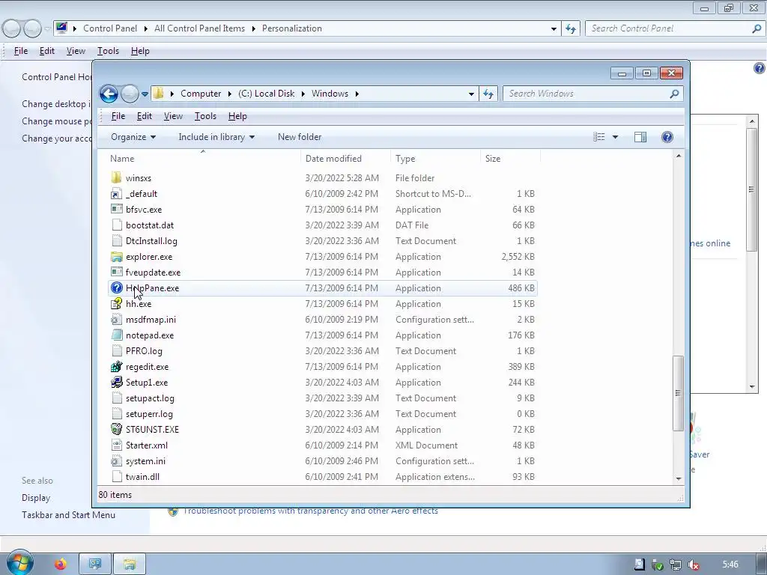Click the Back arrow in the Windows explorer window
767x575 pixels.
coord(109,94)
